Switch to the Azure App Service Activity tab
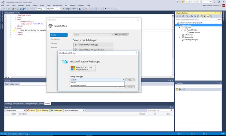 coord(14,103)
